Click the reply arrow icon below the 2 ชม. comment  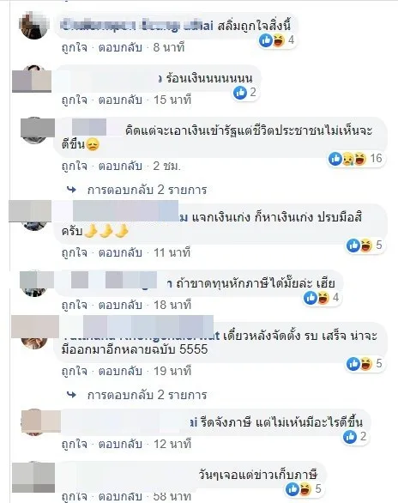[71, 190]
